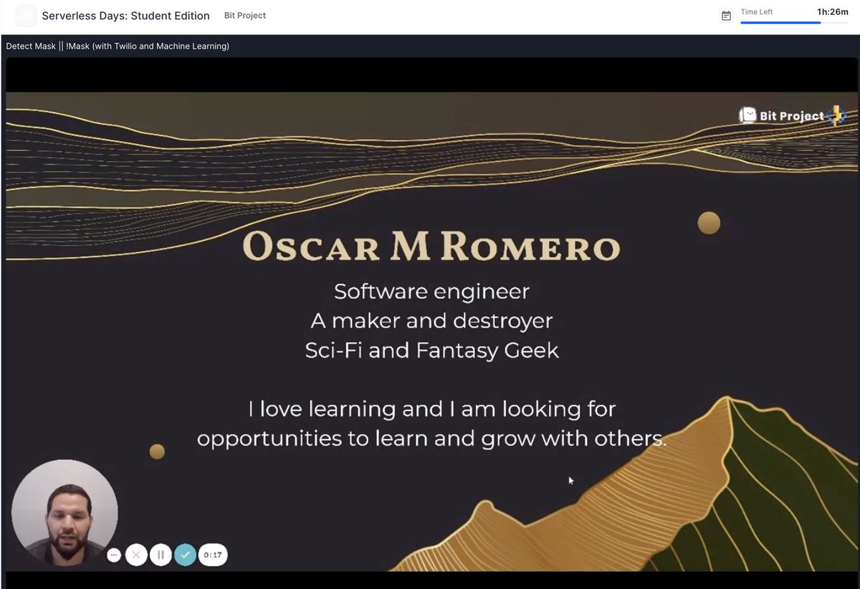Click 'Sci-Fi and Fantasy Geek' text

[431, 350]
